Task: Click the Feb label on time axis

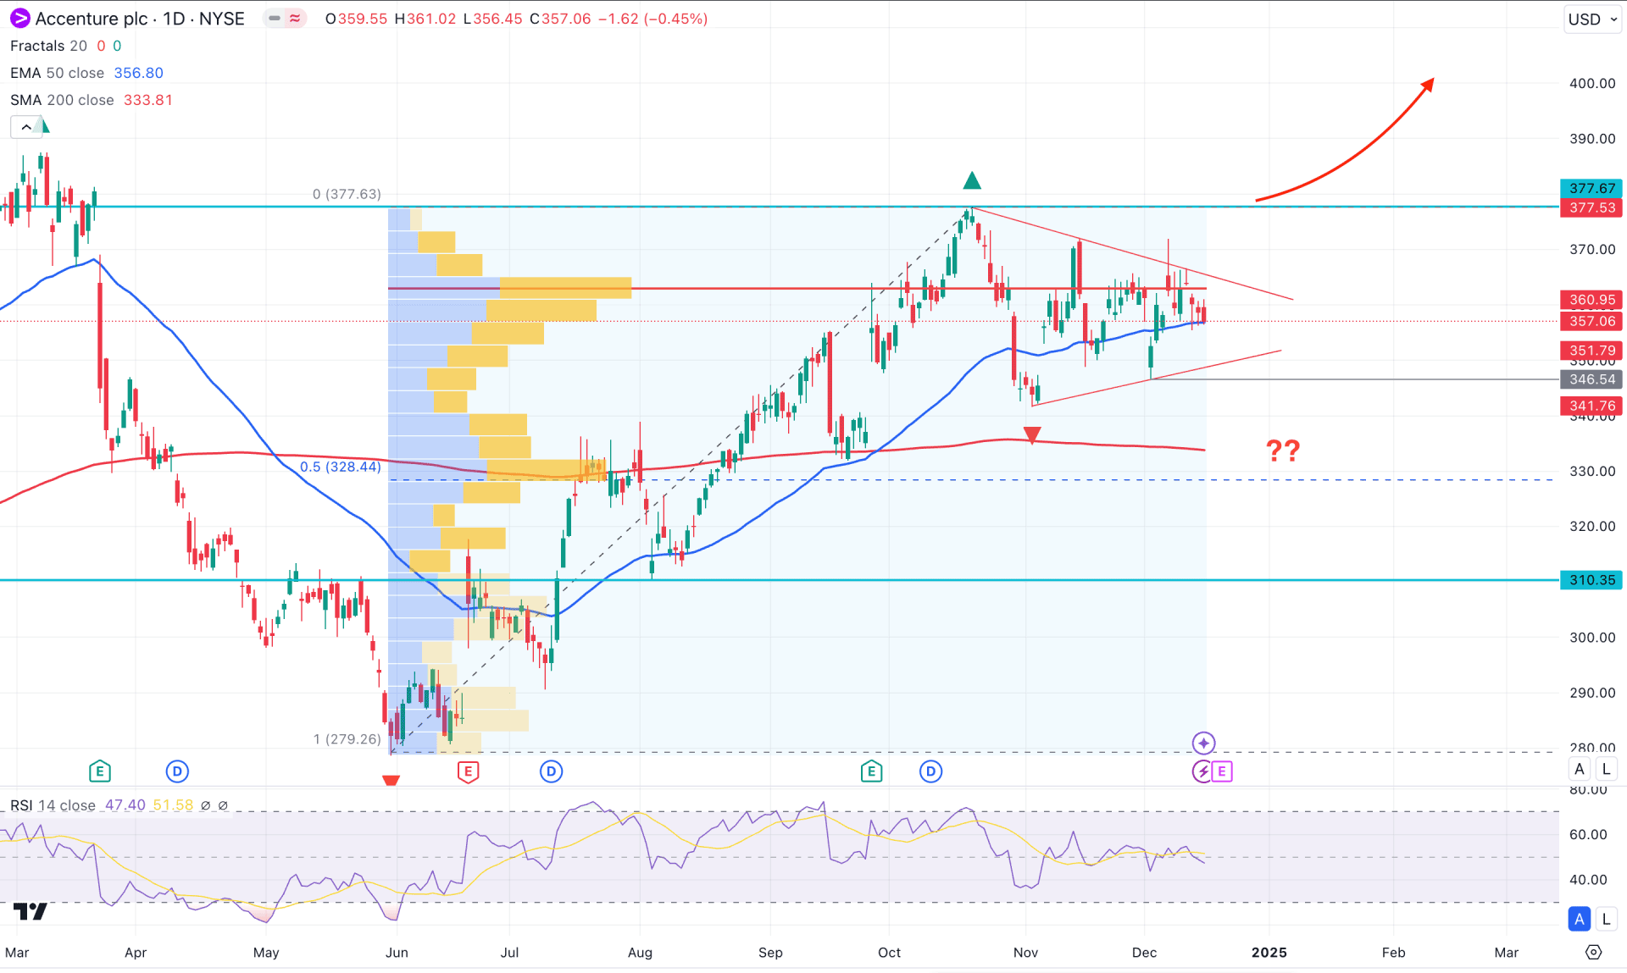Action: [1394, 953]
